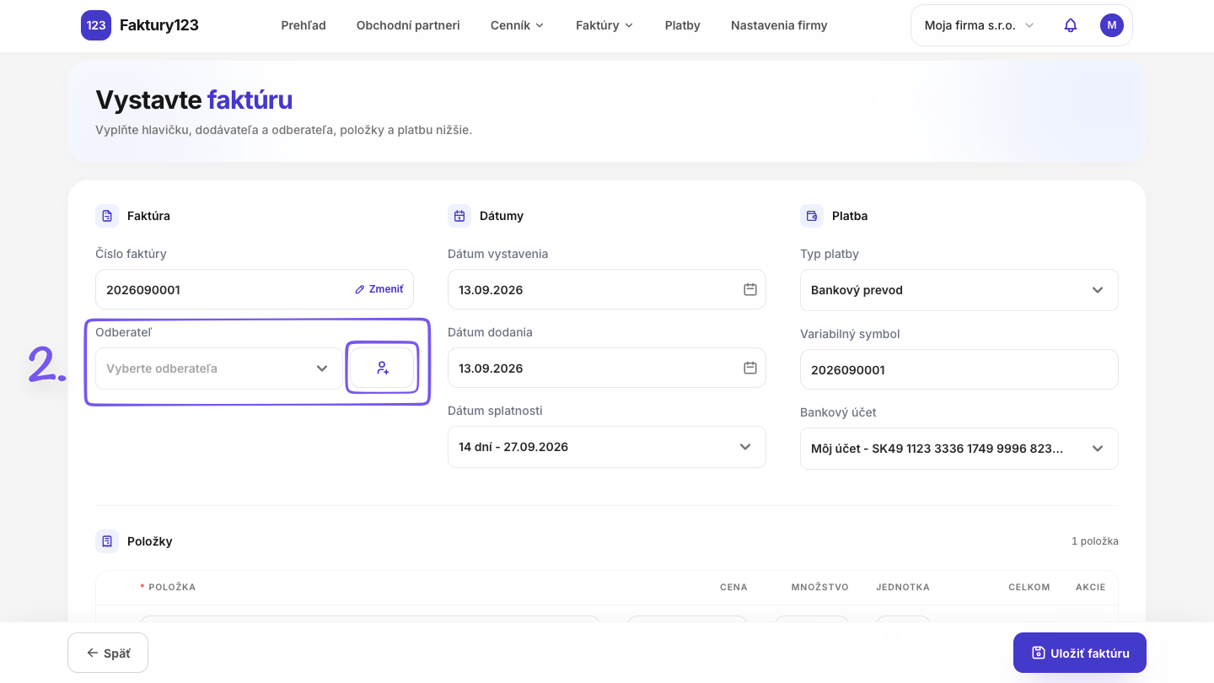
Task: Click the CELKOM column header
Action: click(x=1029, y=587)
